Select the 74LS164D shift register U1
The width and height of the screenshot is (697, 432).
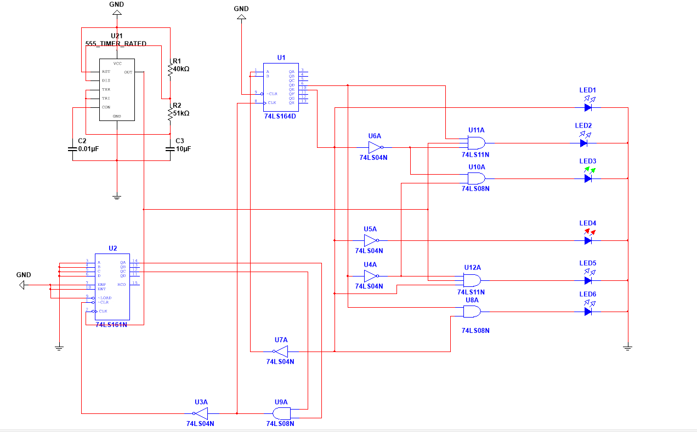[x=281, y=87]
